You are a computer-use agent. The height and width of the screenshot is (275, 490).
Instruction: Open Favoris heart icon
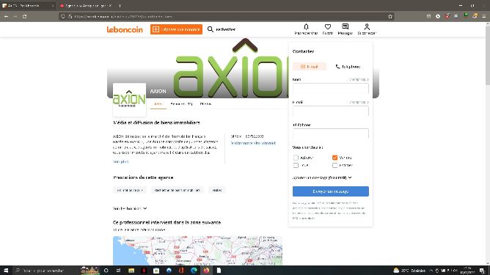tap(327, 27)
